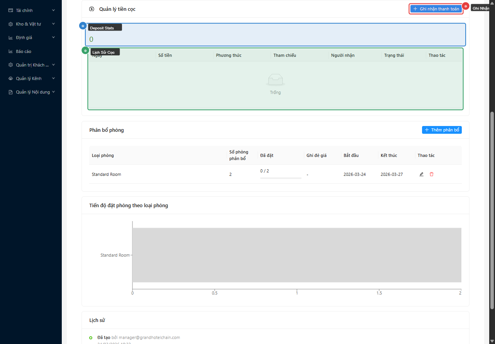The image size is (495, 344).
Task: Open the edit pencil icon for Standard Room
Action: [x=421, y=174]
